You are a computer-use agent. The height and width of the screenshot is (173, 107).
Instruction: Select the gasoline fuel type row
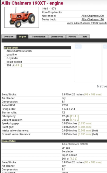[37, 55]
